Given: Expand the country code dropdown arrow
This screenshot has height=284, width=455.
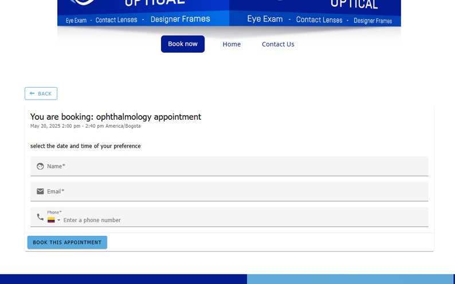Looking at the screenshot, I should point(58,220).
